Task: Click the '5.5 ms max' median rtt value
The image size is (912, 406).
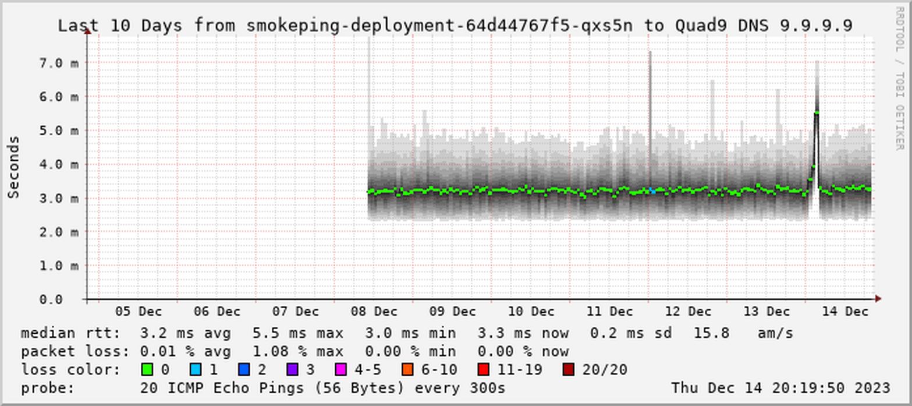Action: [297, 334]
